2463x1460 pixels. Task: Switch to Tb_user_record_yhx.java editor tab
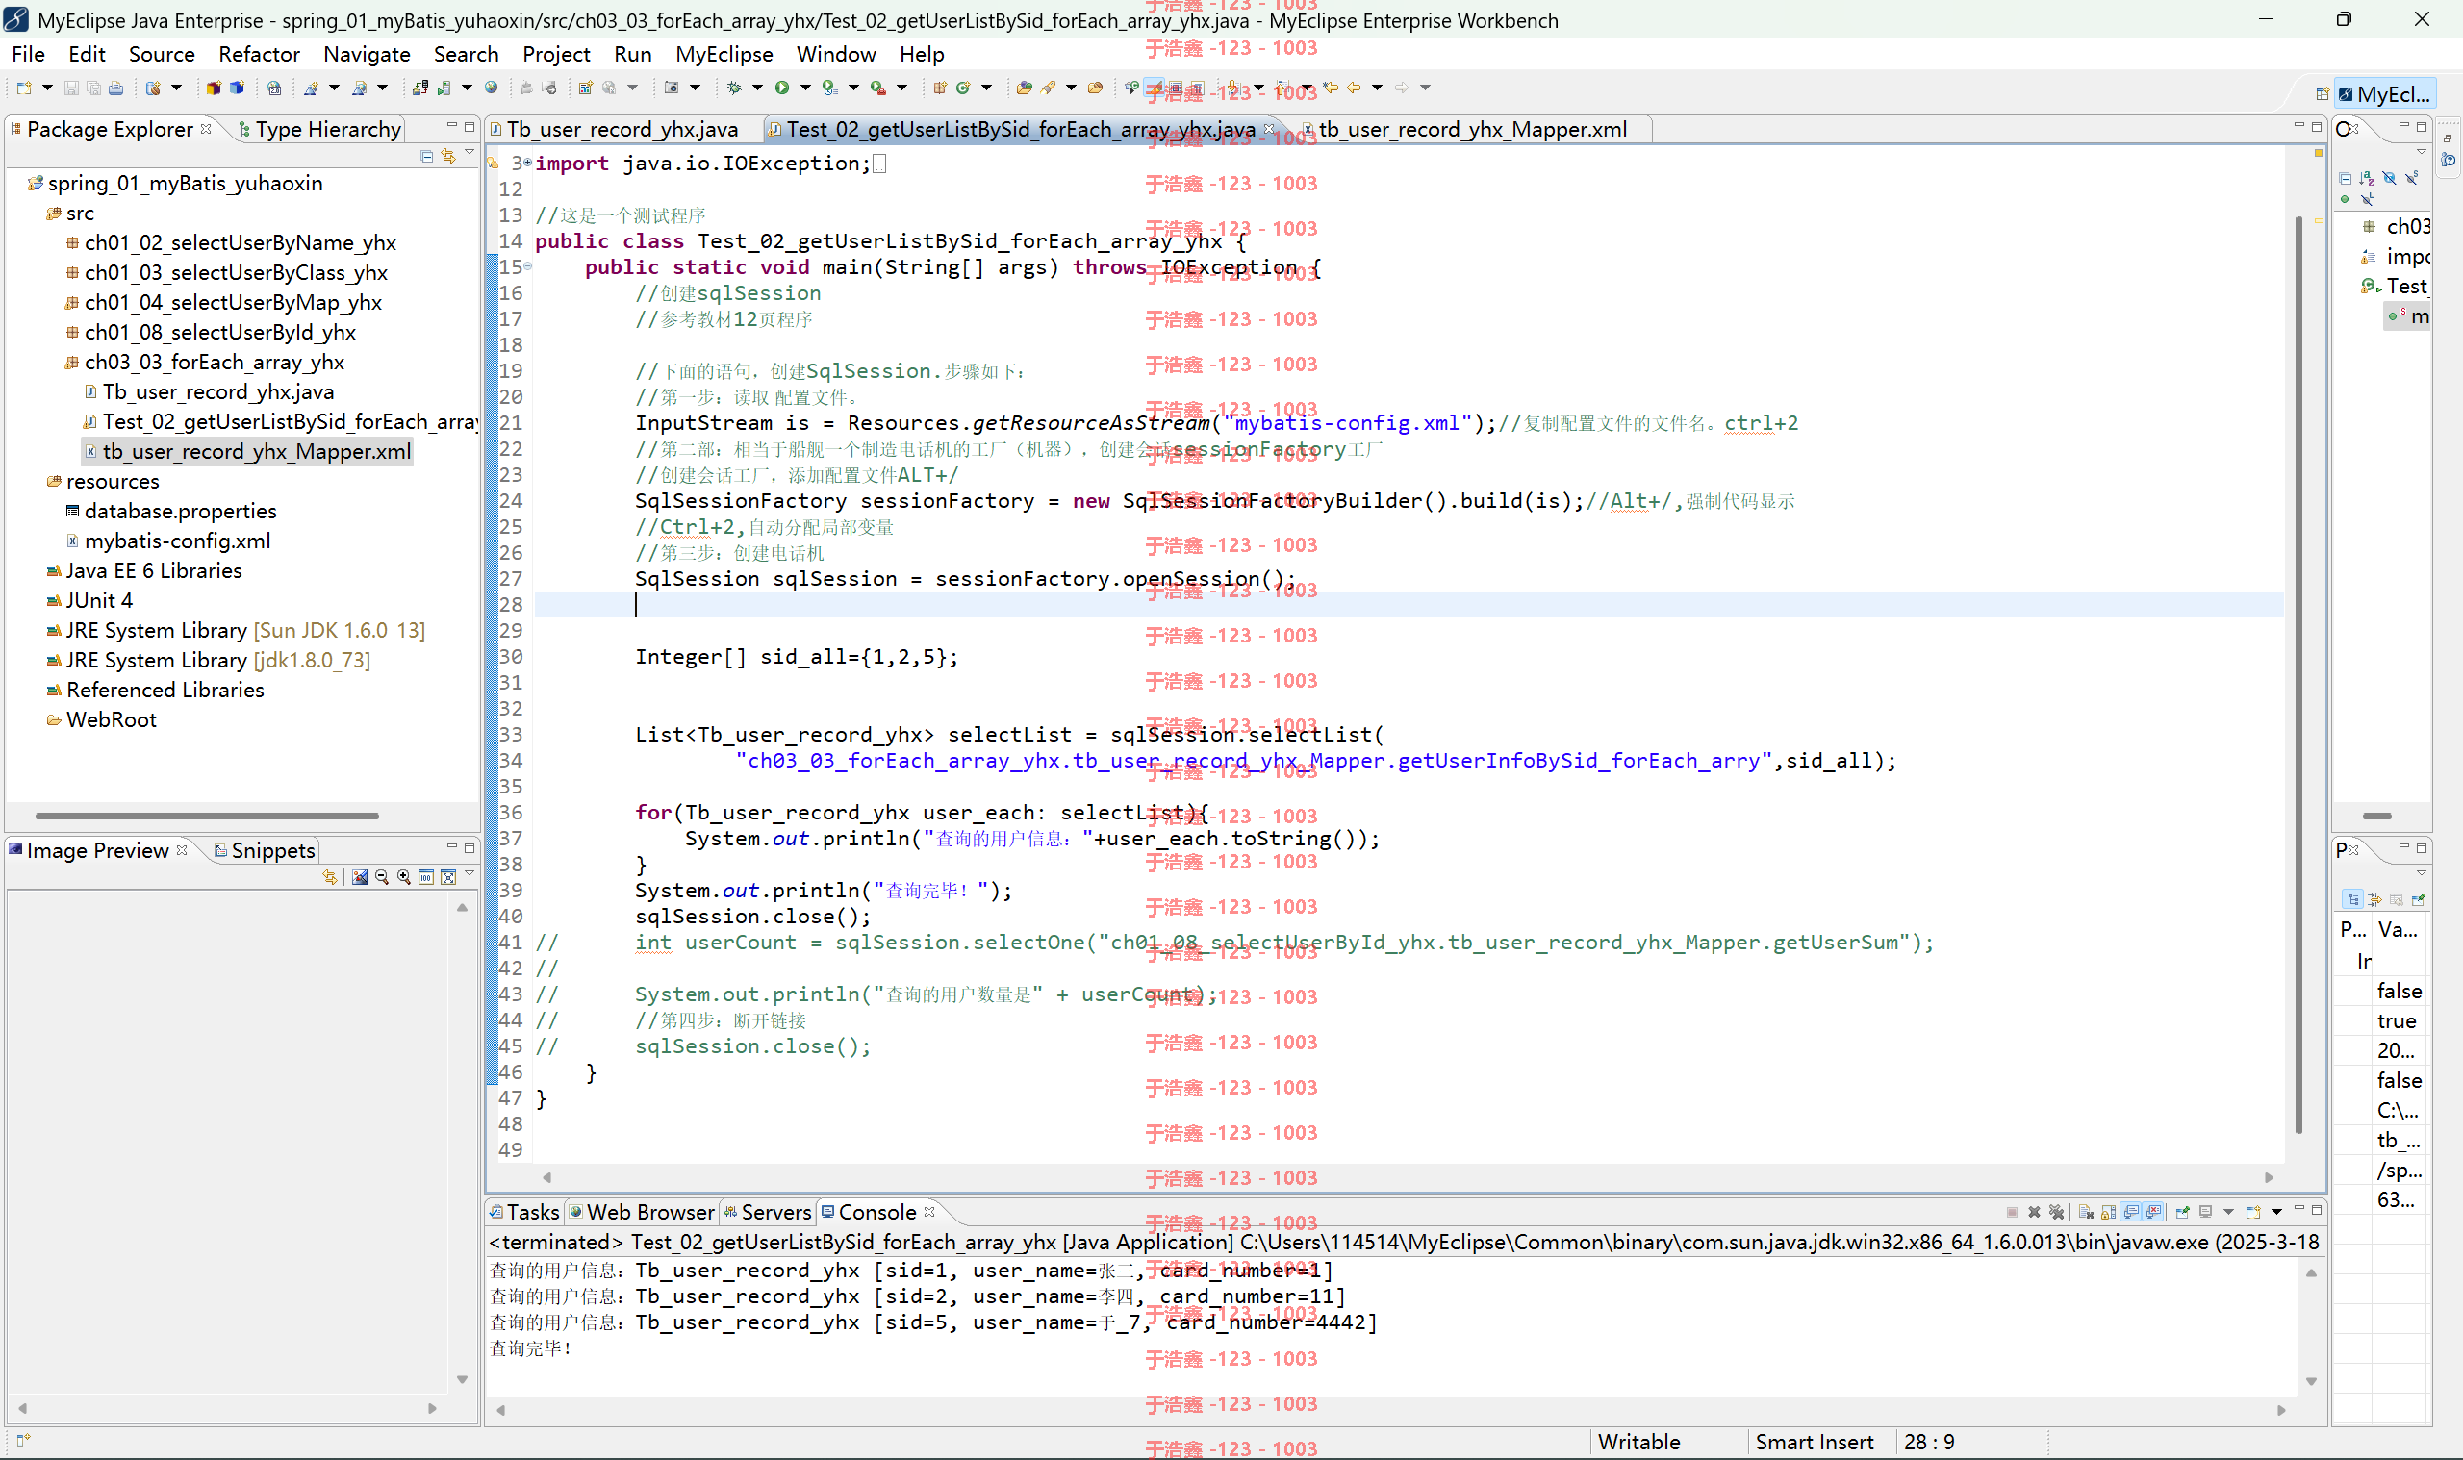[622, 129]
